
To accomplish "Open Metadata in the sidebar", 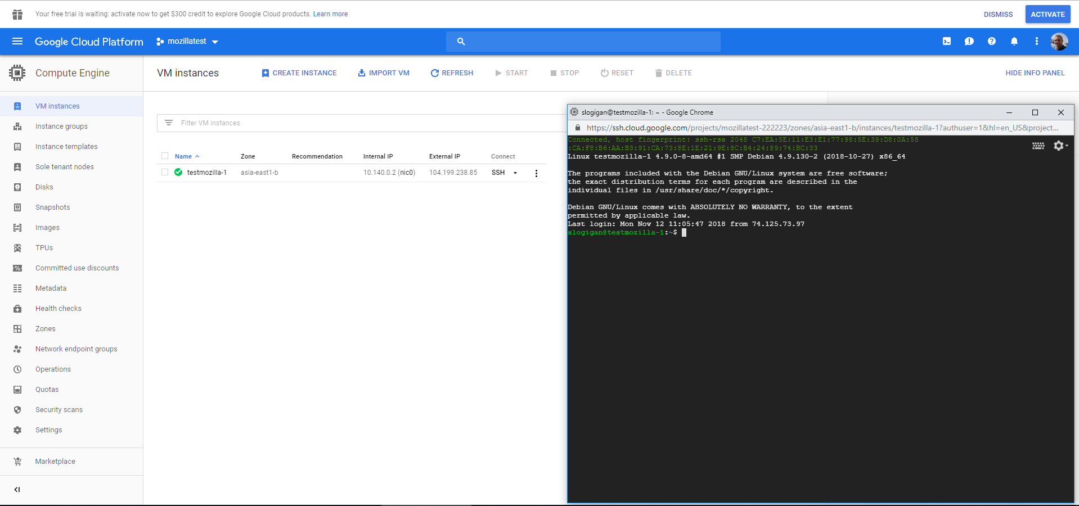I will 71,288.
